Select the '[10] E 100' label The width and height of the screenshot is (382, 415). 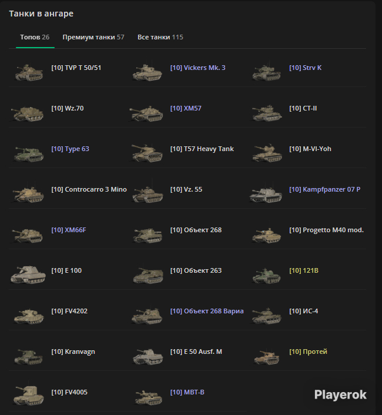pos(66,270)
